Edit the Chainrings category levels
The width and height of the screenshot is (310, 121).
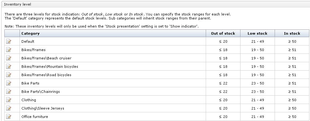[9, 91]
